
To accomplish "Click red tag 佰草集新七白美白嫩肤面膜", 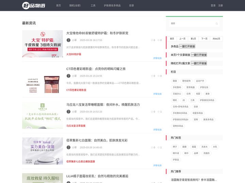I will point(81,162).
